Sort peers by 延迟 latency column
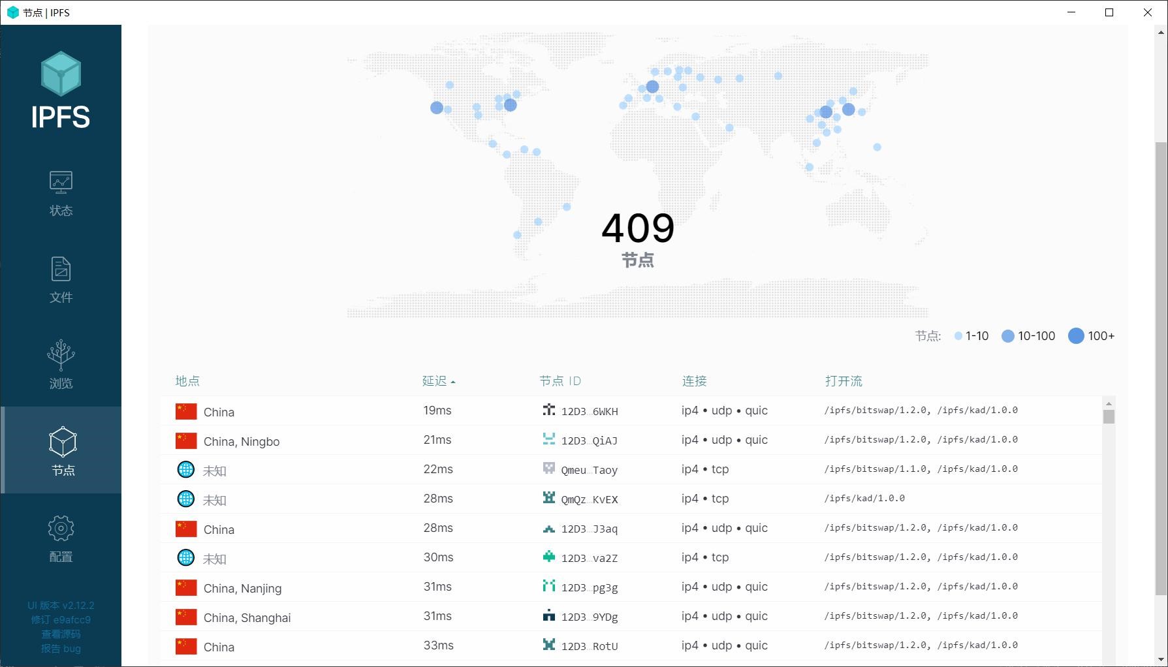Screen dimensions: 1168x667 [x=438, y=381]
